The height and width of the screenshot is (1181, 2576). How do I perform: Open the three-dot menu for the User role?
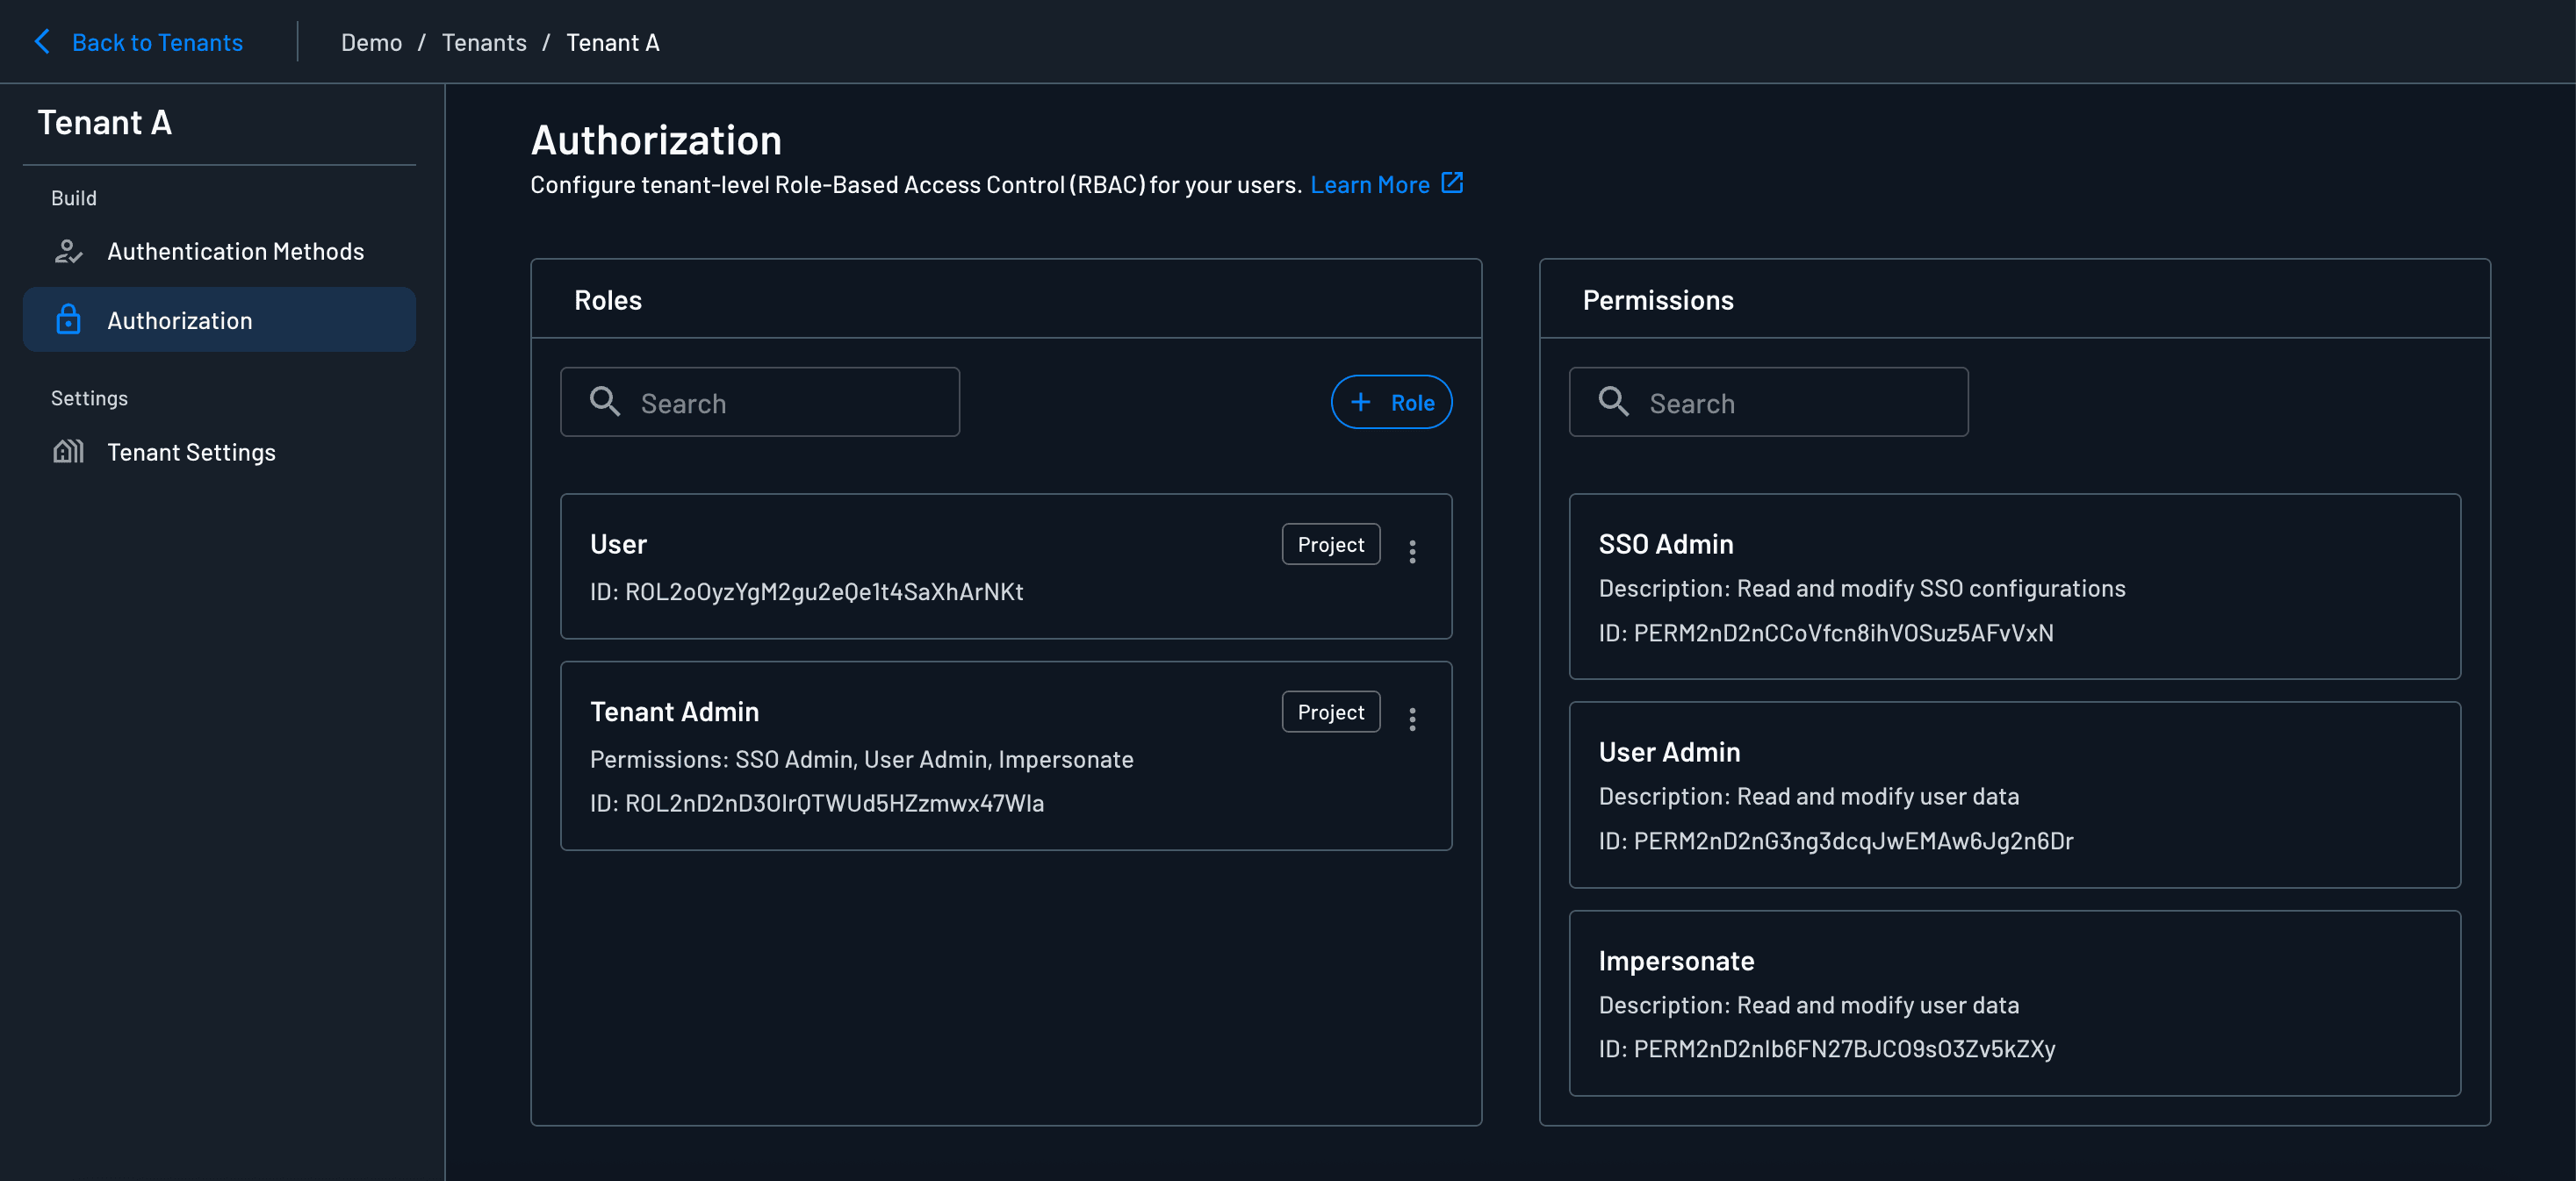[1412, 552]
